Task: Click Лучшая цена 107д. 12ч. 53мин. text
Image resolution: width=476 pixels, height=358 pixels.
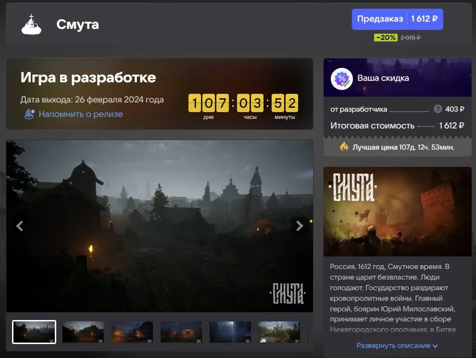Action: click(x=403, y=147)
